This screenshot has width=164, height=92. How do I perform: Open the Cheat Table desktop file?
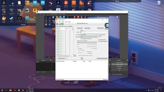(x=19, y=4)
